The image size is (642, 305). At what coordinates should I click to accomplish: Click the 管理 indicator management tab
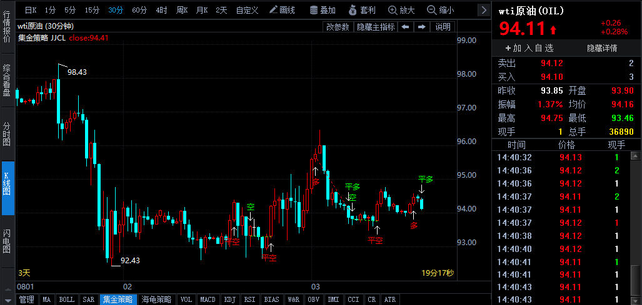click(x=27, y=299)
